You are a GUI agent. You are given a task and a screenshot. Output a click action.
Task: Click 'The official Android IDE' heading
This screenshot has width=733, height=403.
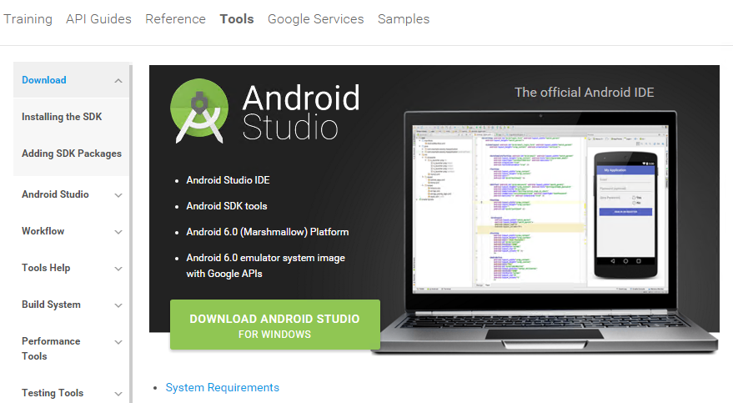point(585,92)
